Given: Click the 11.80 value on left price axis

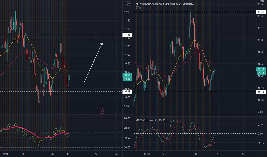Looking at the screenshot, I should point(127,21).
